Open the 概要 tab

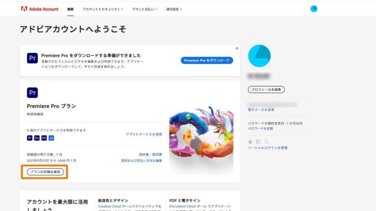[70, 9]
